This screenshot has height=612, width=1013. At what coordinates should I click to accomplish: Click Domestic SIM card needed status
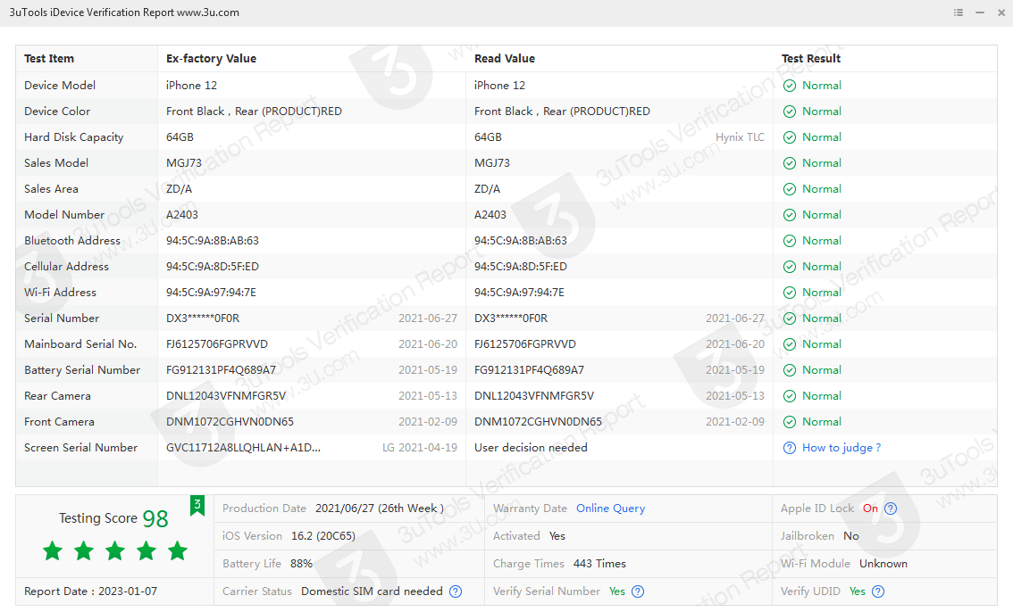(x=372, y=591)
